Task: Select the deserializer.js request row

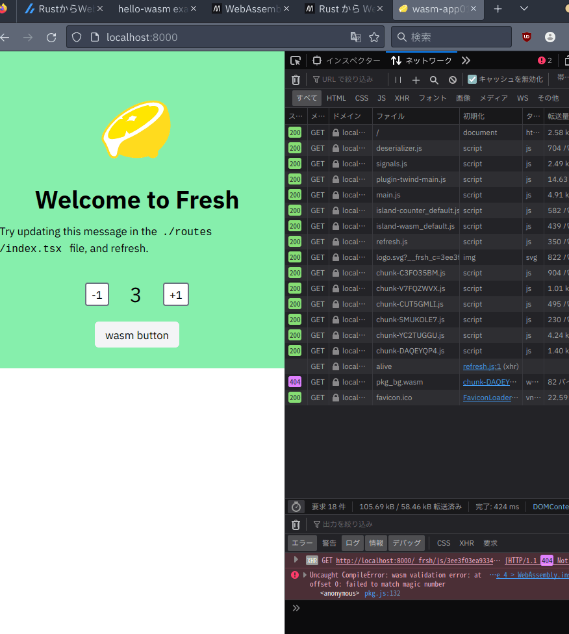Action: (427, 148)
